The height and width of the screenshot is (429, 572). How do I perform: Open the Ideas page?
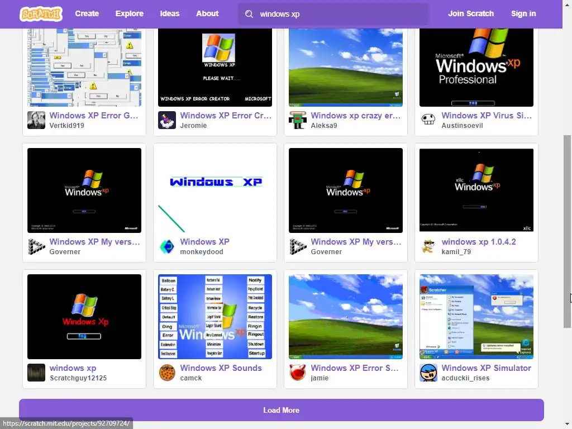(170, 13)
